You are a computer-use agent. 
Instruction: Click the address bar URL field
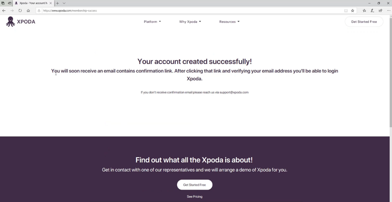pos(190,10)
